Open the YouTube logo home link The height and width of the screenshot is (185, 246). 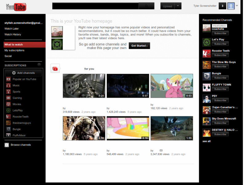(x=16, y=7)
